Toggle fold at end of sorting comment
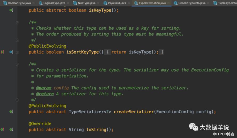This screenshot has width=237, height=138. 17,40
